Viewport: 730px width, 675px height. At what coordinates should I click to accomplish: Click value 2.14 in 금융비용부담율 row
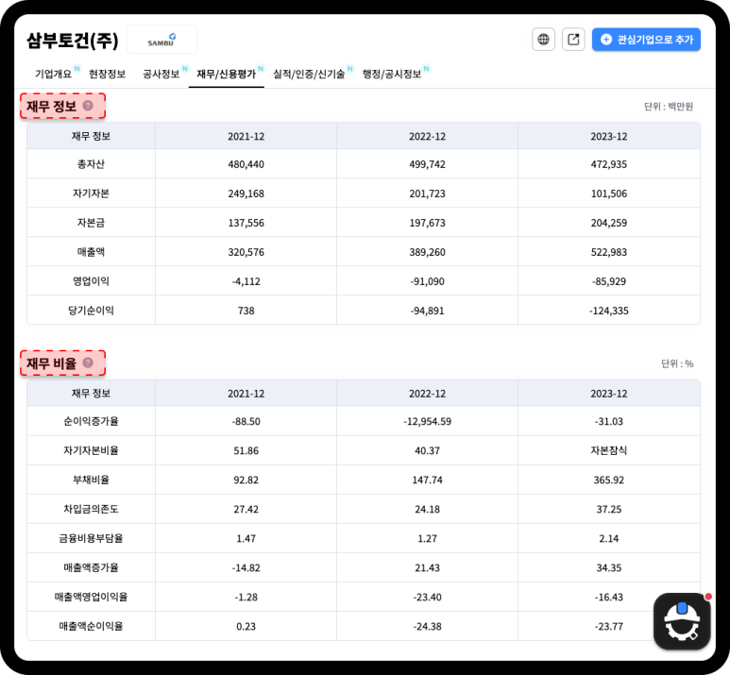point(609,539)
